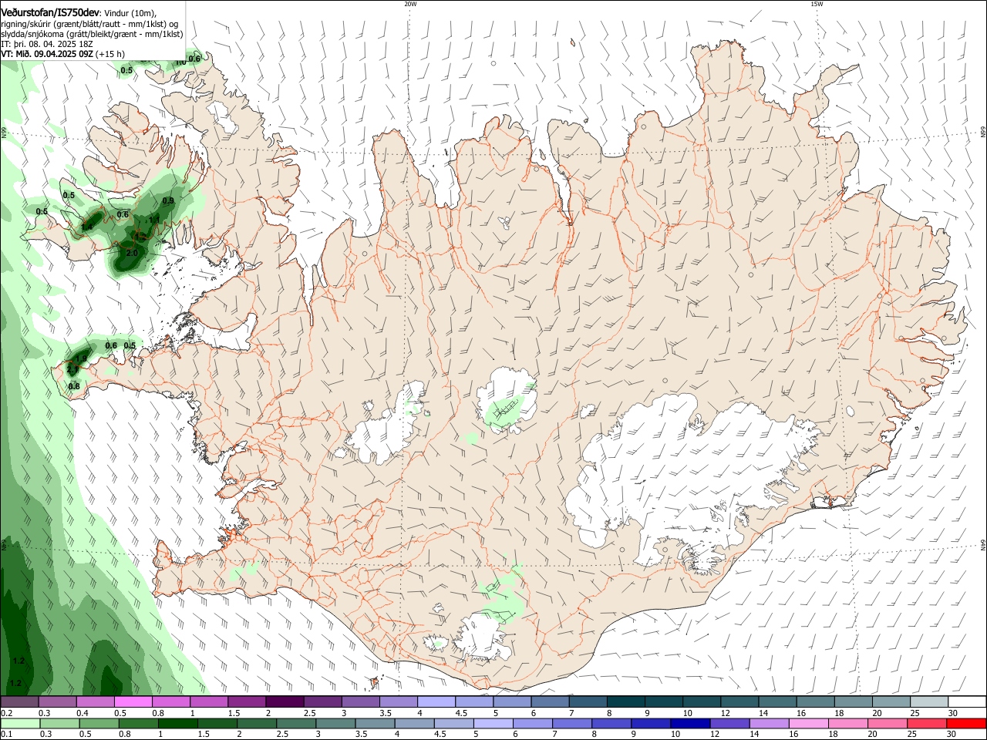Click the 'VT: Mið. 09.04.2025 09Z' valid time
The height and width of the screenshot is (740, 987).
coord(47,54)
